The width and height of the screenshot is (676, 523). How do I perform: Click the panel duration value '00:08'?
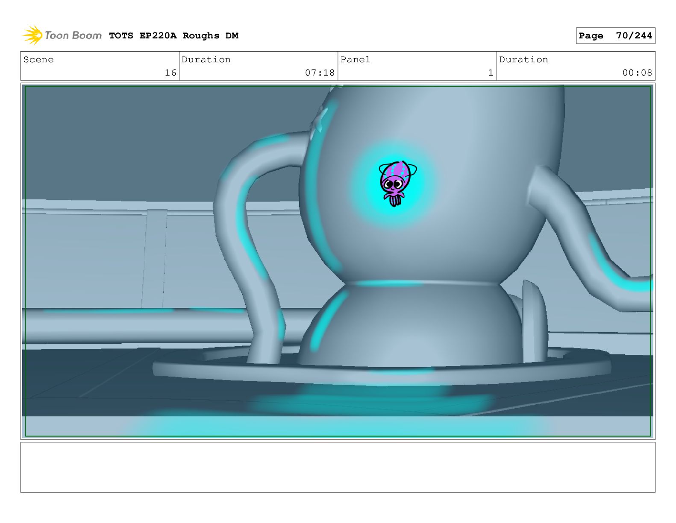coord(637,73)
